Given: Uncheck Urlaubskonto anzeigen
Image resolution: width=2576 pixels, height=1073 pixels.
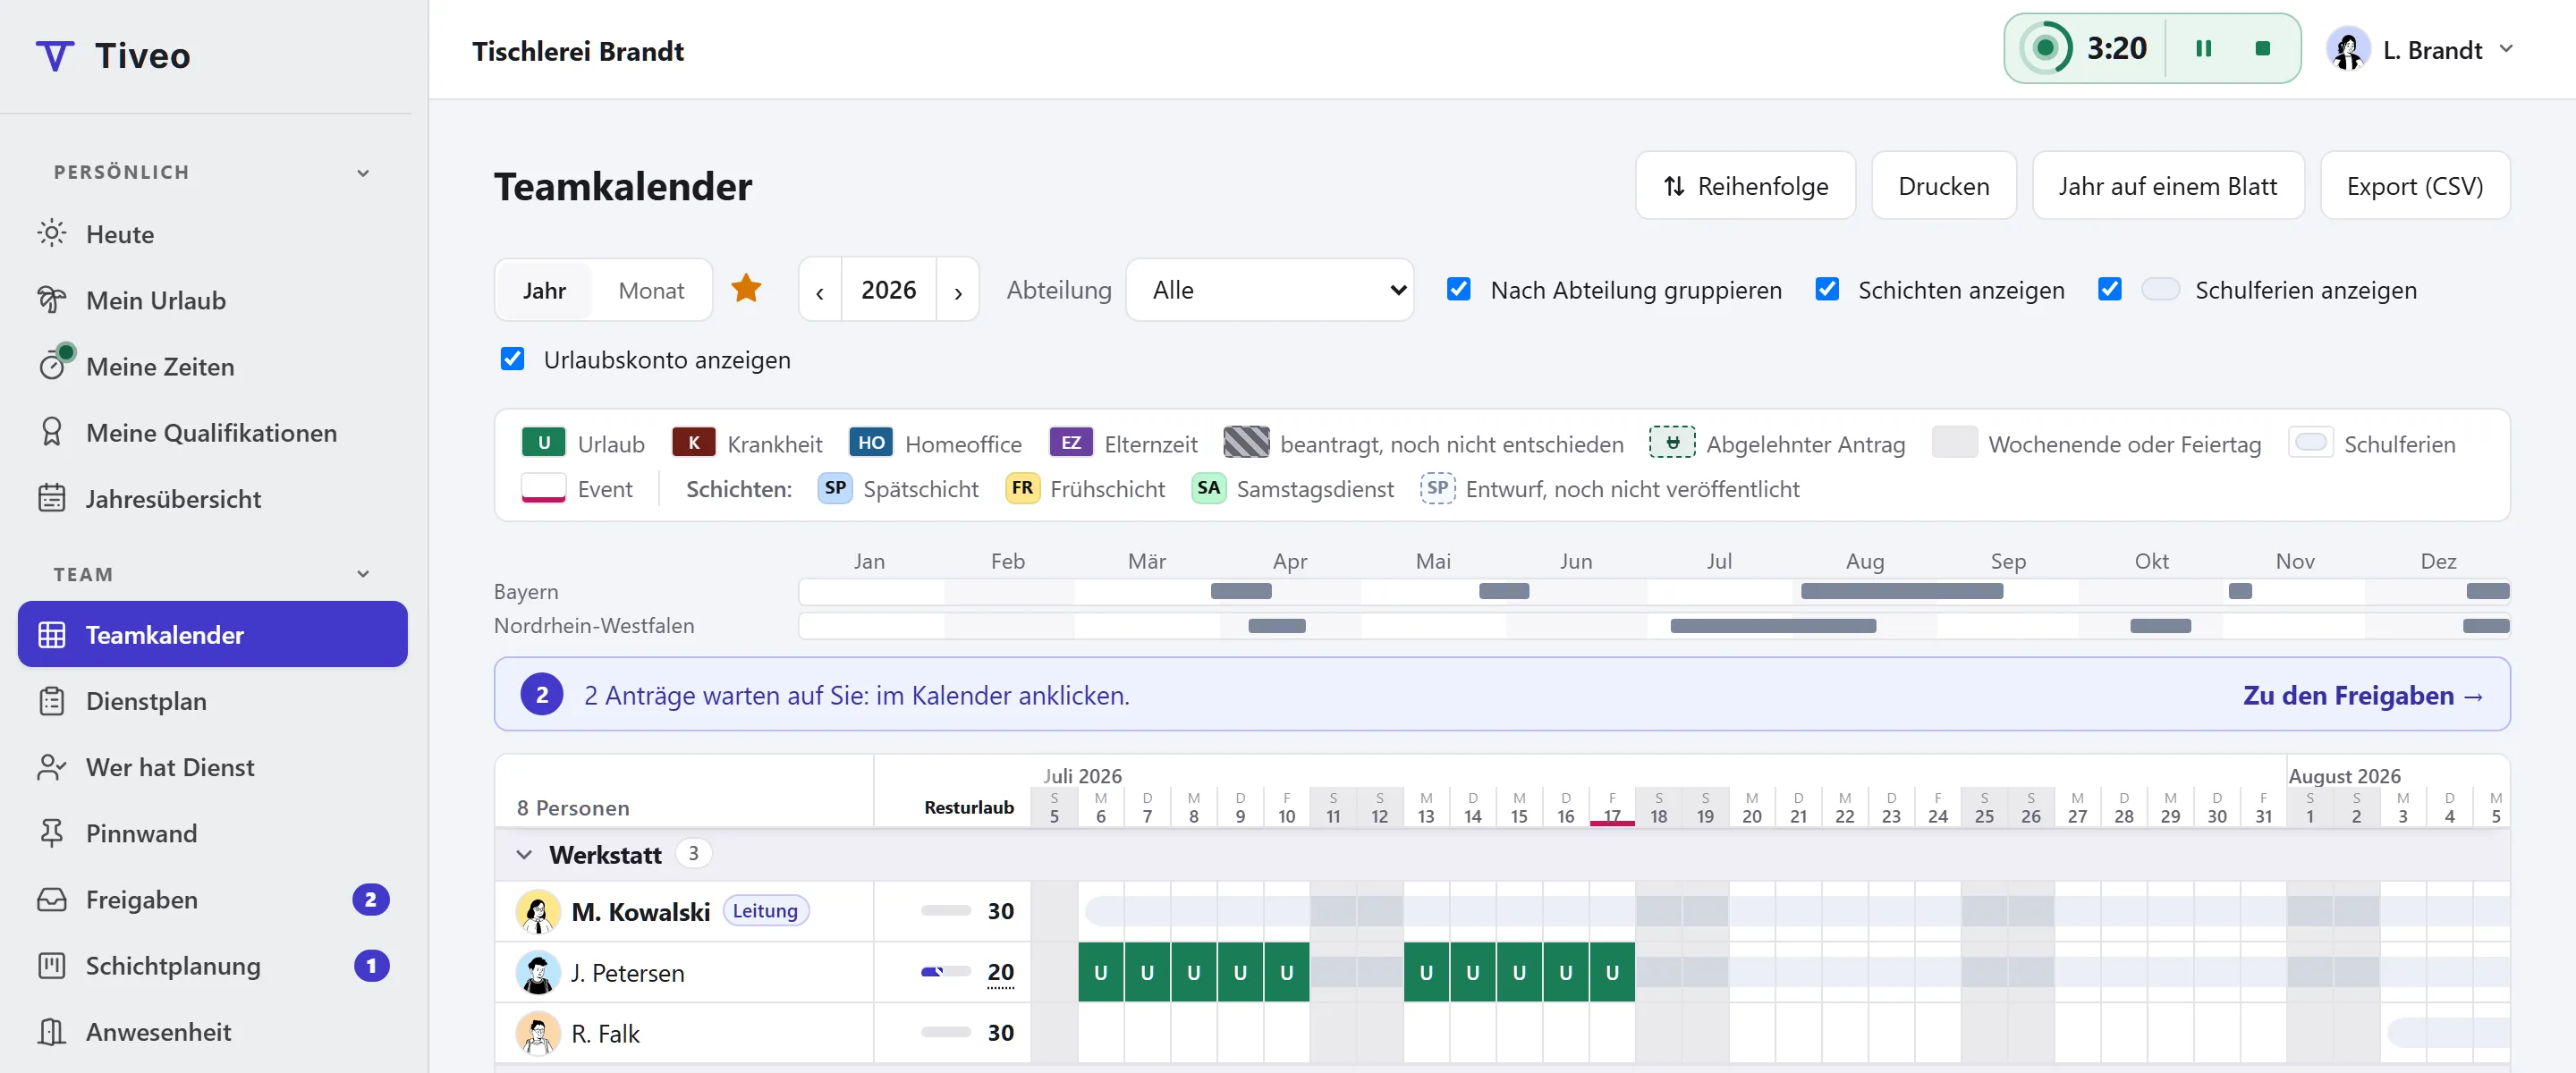Looking at the screenshot, I should click(512, 359).
